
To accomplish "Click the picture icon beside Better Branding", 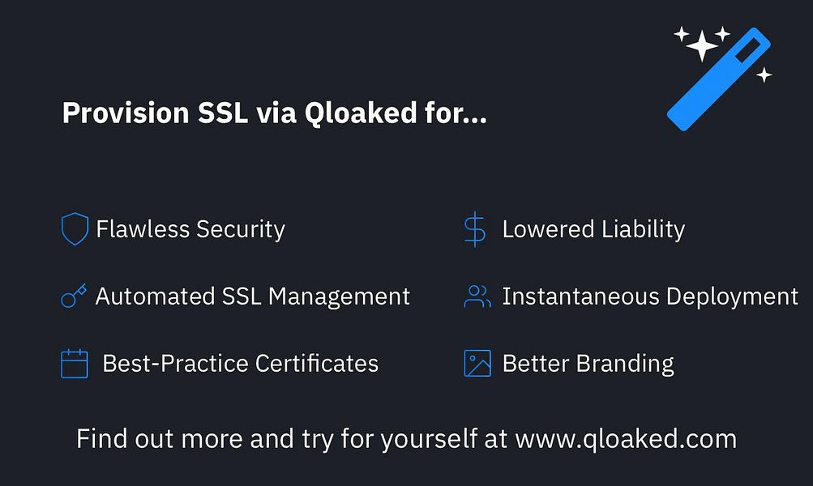I will pyautogui.click(x=477, y=363).
